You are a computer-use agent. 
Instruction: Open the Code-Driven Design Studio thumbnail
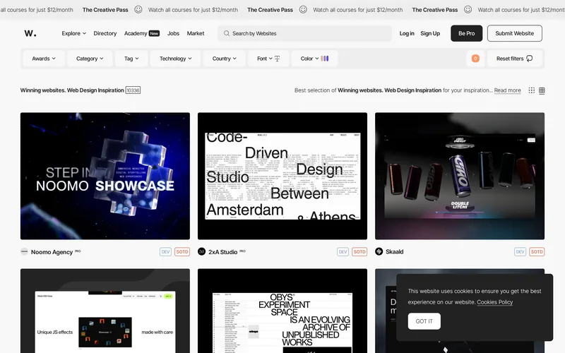tap(282, 176)
